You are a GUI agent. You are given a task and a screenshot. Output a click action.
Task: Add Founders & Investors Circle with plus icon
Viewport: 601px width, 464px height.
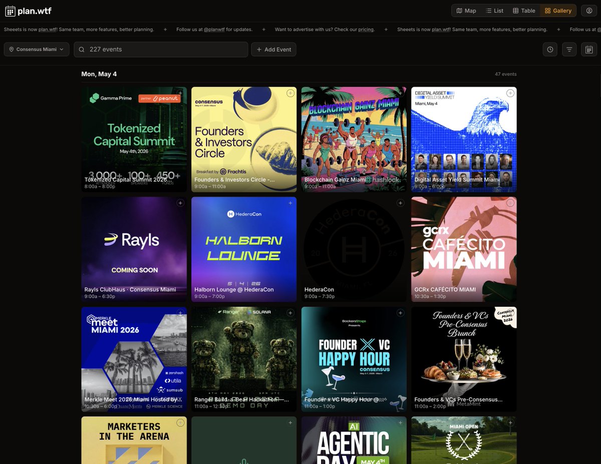pyautogui.click(x=290, y=93)
